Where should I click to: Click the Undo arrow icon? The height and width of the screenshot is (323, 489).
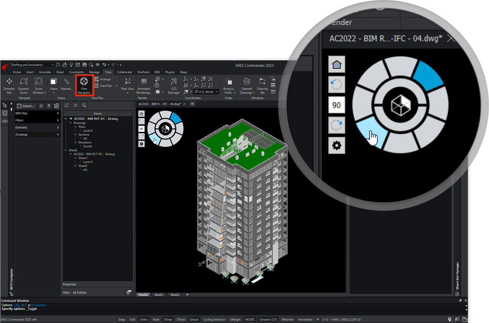click(x=104, y=65)
